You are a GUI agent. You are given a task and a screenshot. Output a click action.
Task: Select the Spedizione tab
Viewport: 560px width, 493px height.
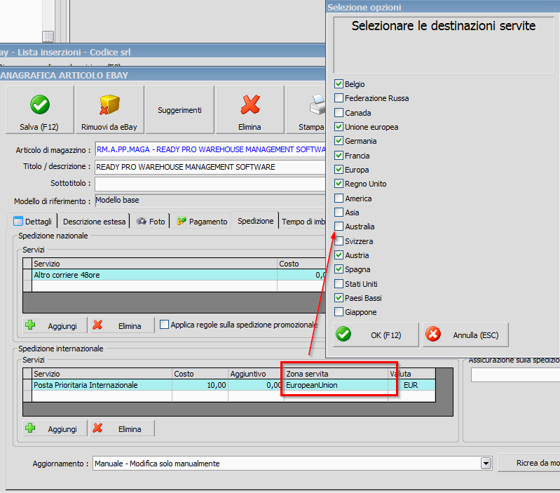(x=255, y=221)
